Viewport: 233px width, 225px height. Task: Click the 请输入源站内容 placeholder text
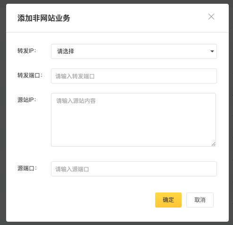(x=76, y=101)
